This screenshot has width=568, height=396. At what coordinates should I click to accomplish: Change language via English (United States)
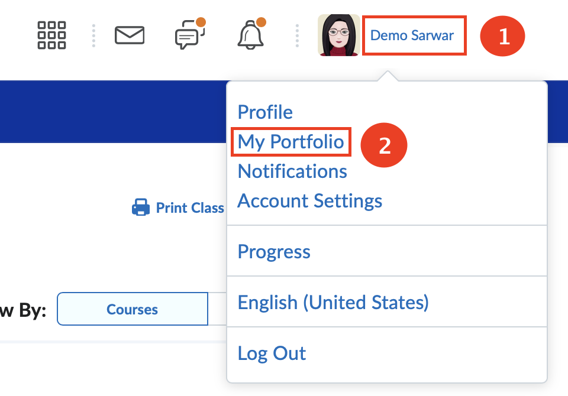point(333,302)
